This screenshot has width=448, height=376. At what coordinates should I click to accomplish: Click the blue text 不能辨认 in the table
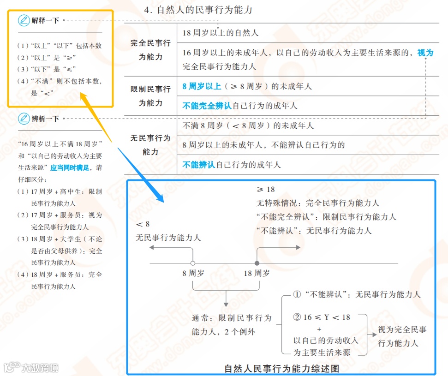tap(198, 165)
